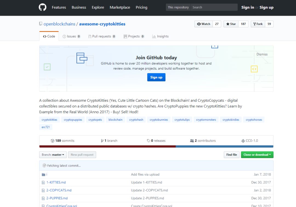This screenshot has width=296, height=207.
Task: Focus the Search input field
Action: tap(214, 7)
